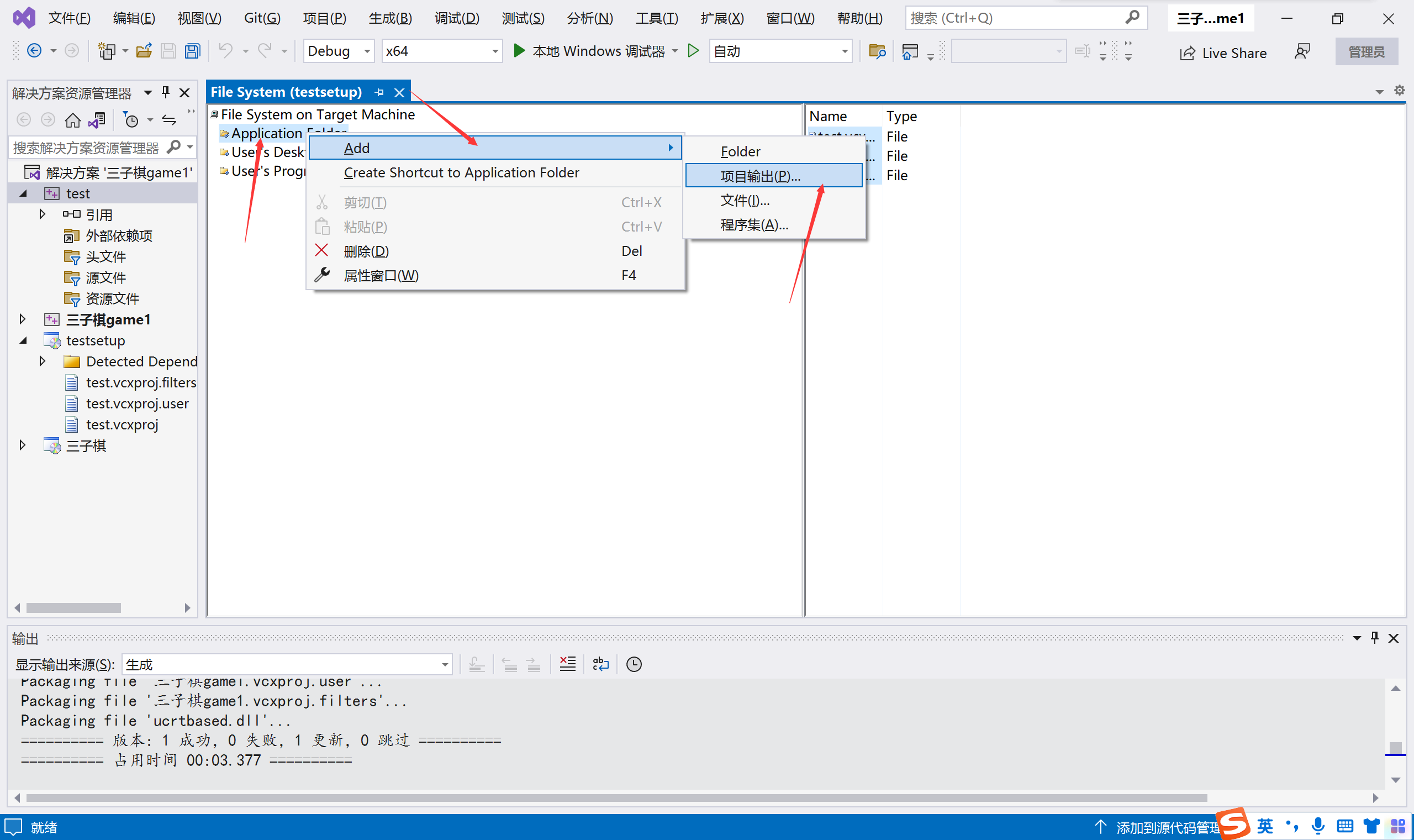Click the horizontal scrollbar in the Output panel
This screenshot has width=1414, height=840.
pyautogui.click(x=616, y=797)
